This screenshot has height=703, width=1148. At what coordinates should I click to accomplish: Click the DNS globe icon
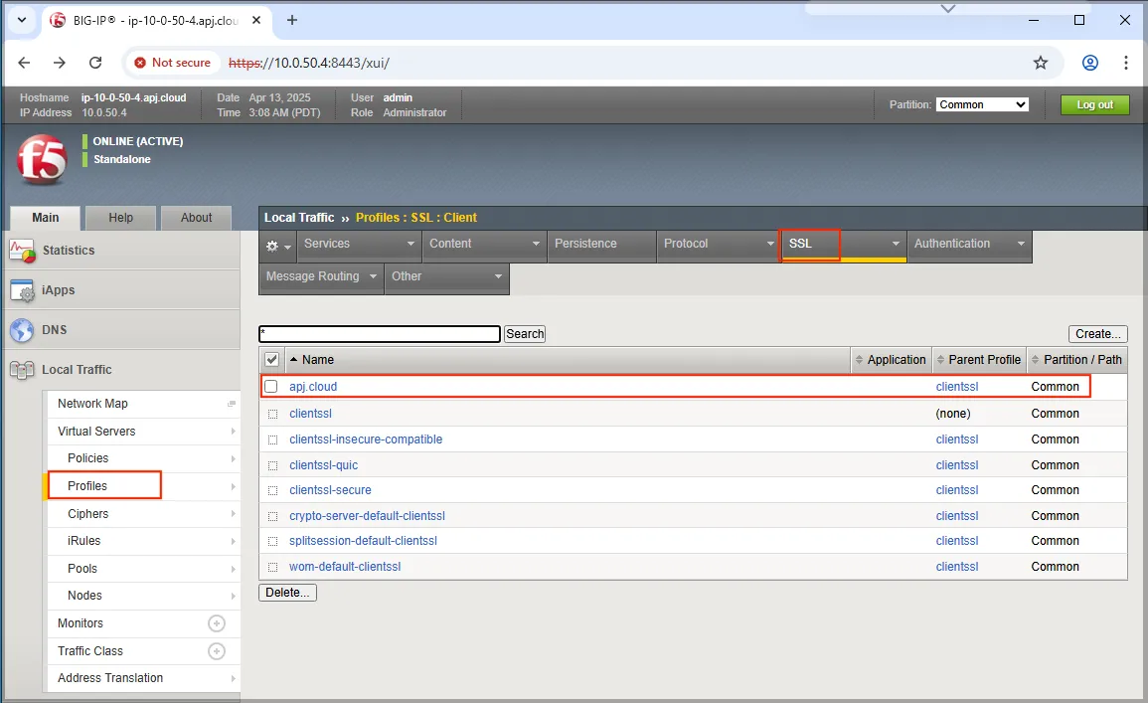pos(22,330)
